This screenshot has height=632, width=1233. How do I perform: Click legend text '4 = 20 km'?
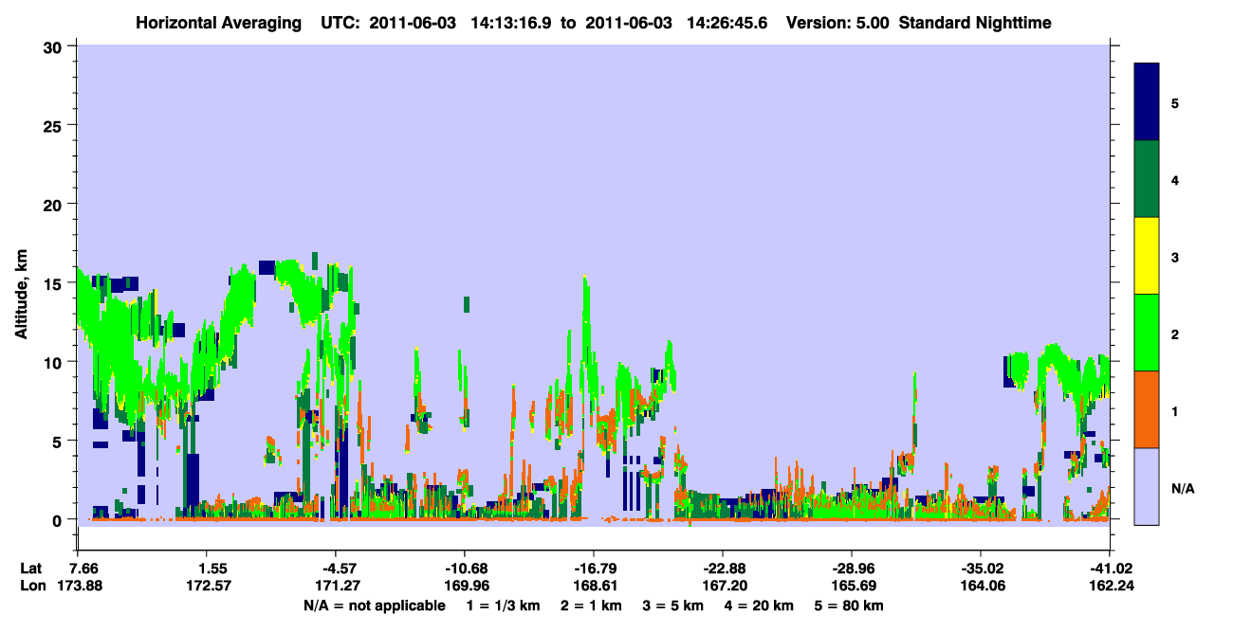[760, 605]
